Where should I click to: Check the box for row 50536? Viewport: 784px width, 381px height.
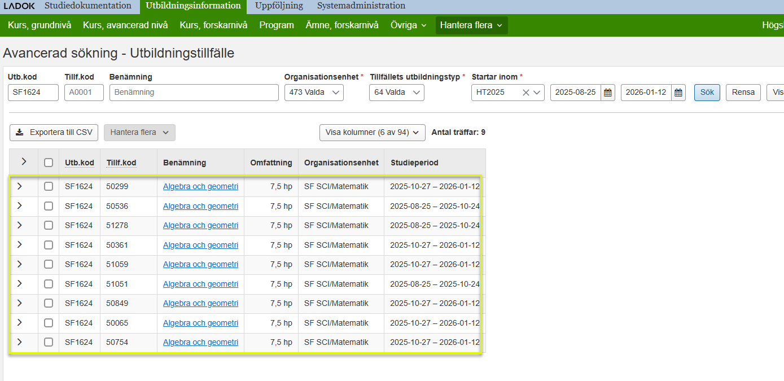(49, 206)
